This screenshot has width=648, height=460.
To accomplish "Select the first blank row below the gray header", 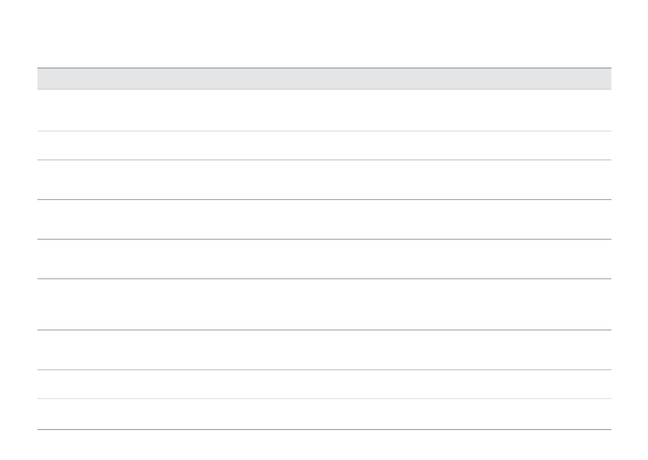I will tap(324, 111).
